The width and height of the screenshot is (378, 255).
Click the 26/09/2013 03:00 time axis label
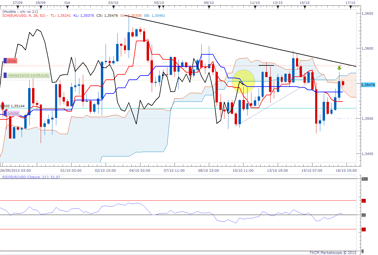(15, 170)
